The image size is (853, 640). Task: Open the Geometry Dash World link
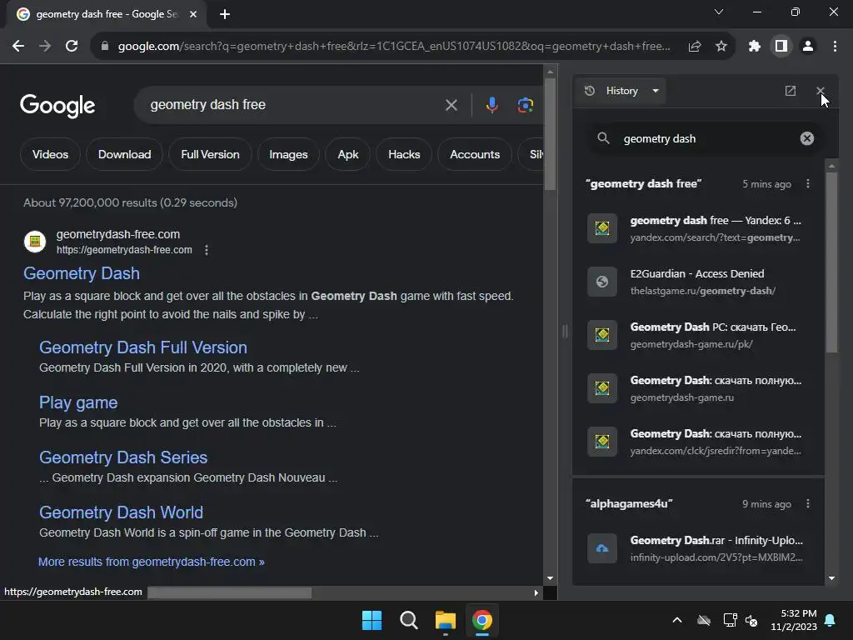click(x=122, y=512)
